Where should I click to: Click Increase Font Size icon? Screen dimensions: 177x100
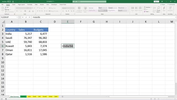click(32, 8)
